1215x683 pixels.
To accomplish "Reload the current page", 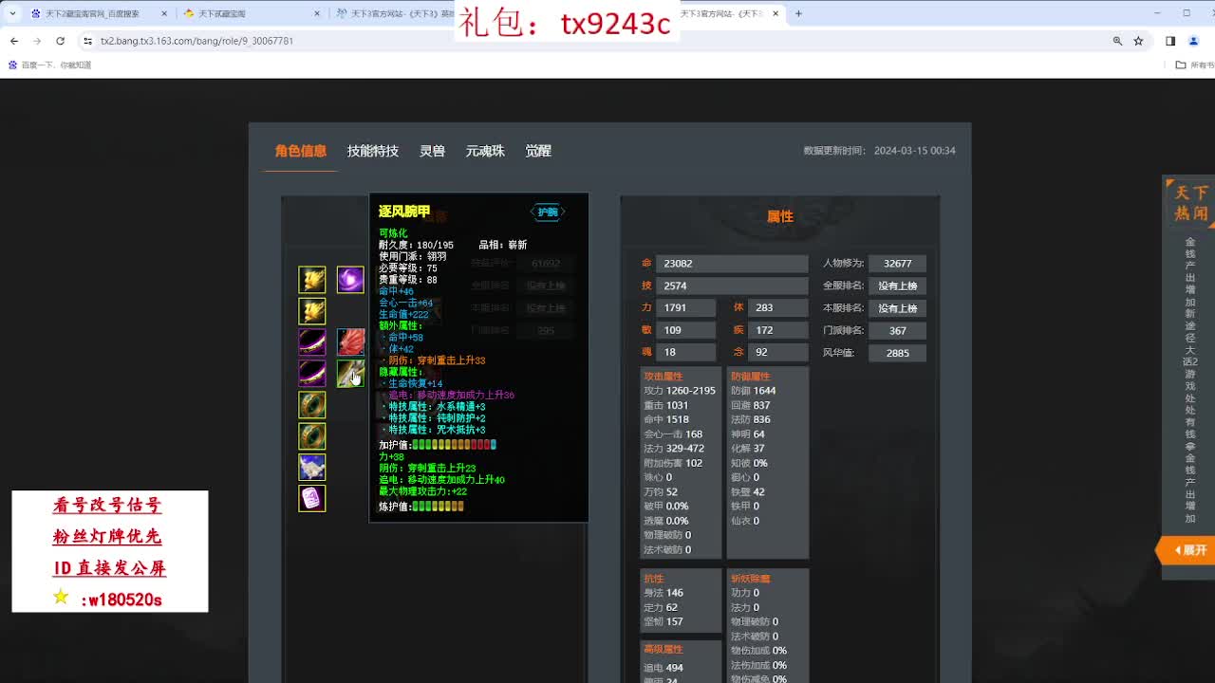I will (60, 41).
